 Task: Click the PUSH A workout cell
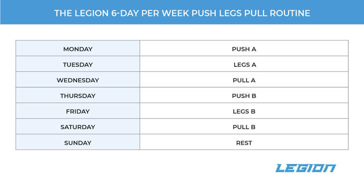click(x=244, y=49)
